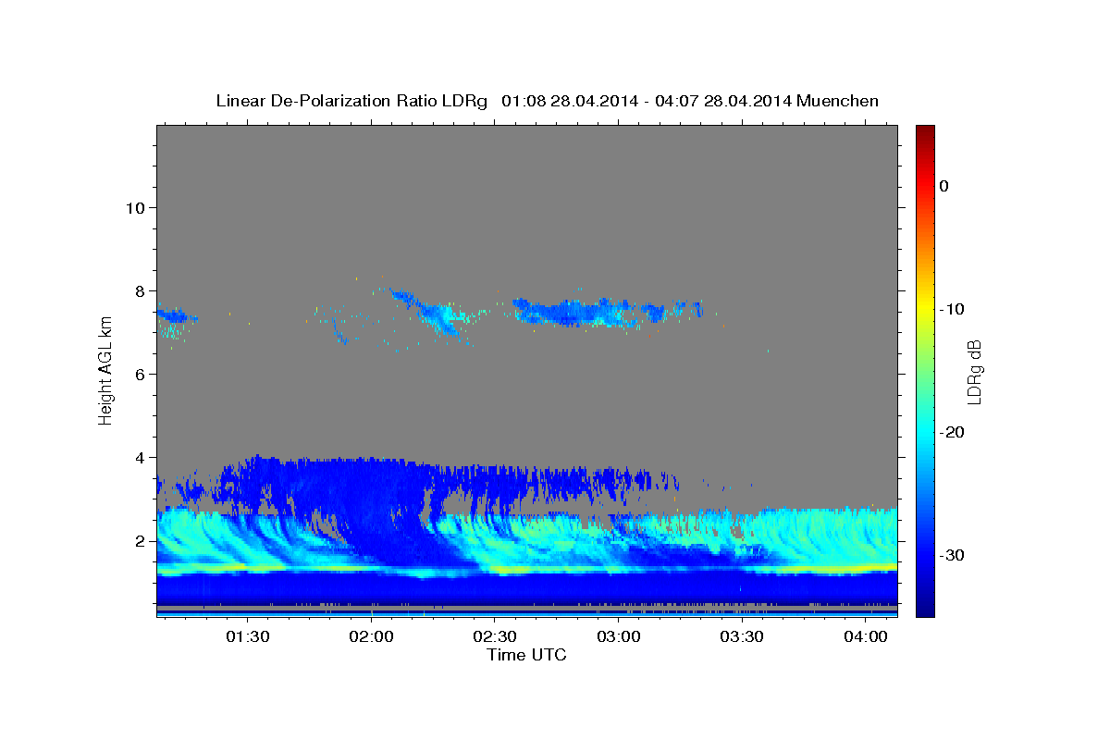The width and height of the screenshot is (1110, 740).
Task: Click the station name 'Muenchen' in title
Action: [838, 101]
